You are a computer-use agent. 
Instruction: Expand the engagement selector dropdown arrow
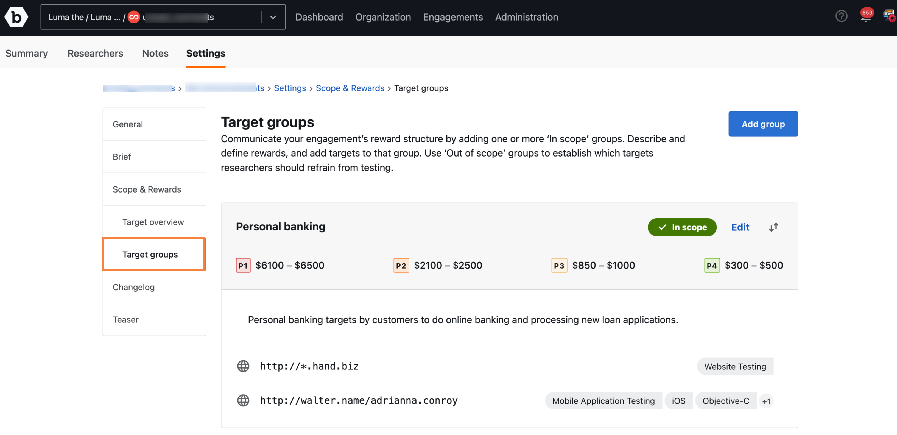coord(273,17)
